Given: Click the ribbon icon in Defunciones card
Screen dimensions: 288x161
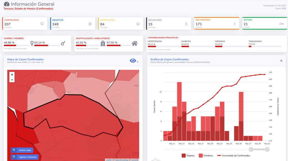Looking at the screenshot, I should tap(186, 24).
